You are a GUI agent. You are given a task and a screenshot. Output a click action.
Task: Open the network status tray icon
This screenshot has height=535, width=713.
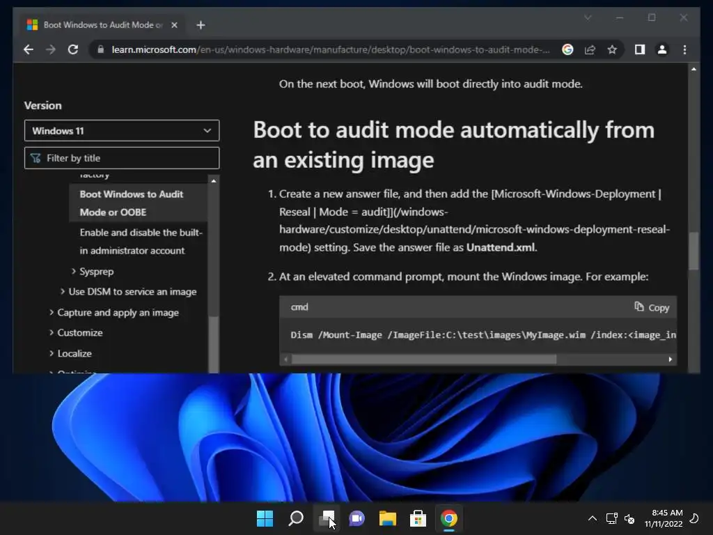point(611,518)
